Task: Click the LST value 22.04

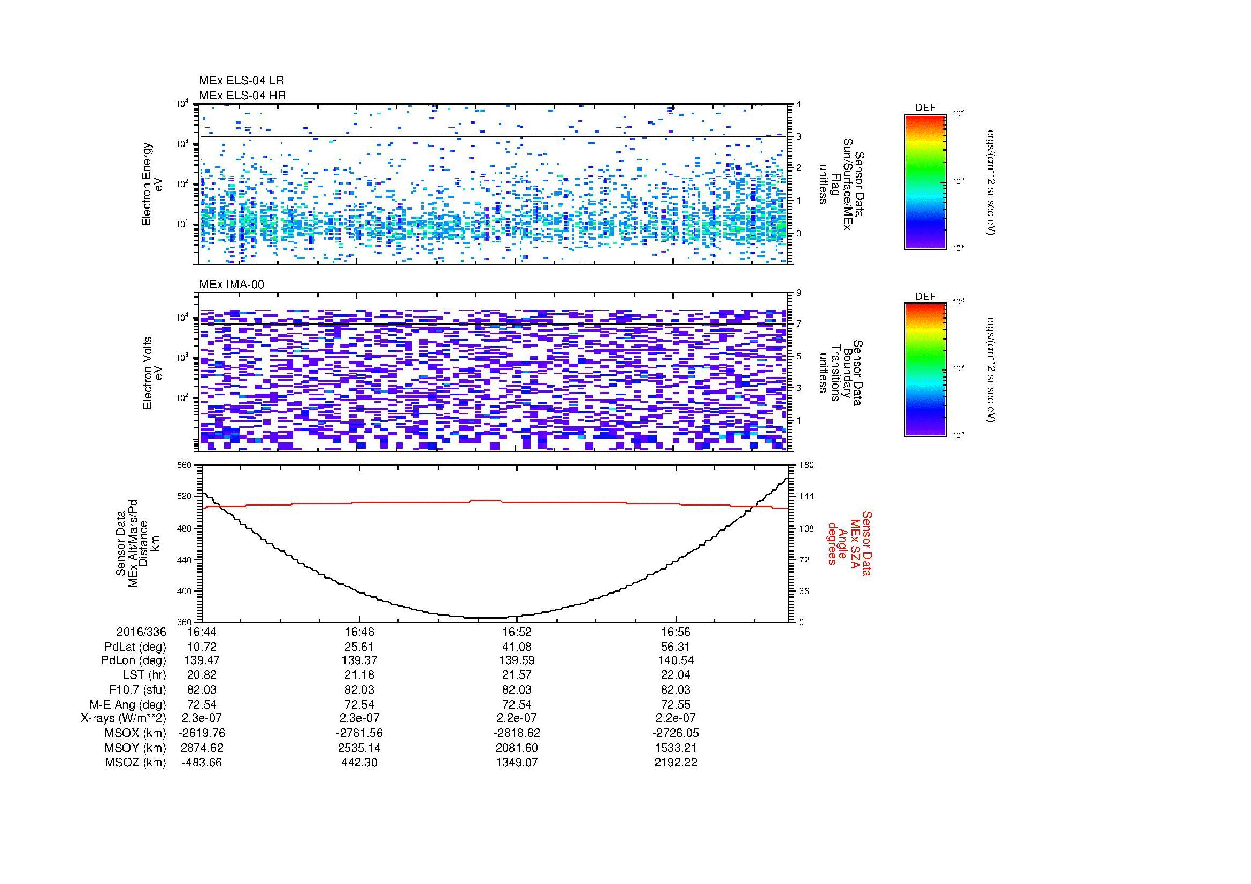Action: click(676, 675)
